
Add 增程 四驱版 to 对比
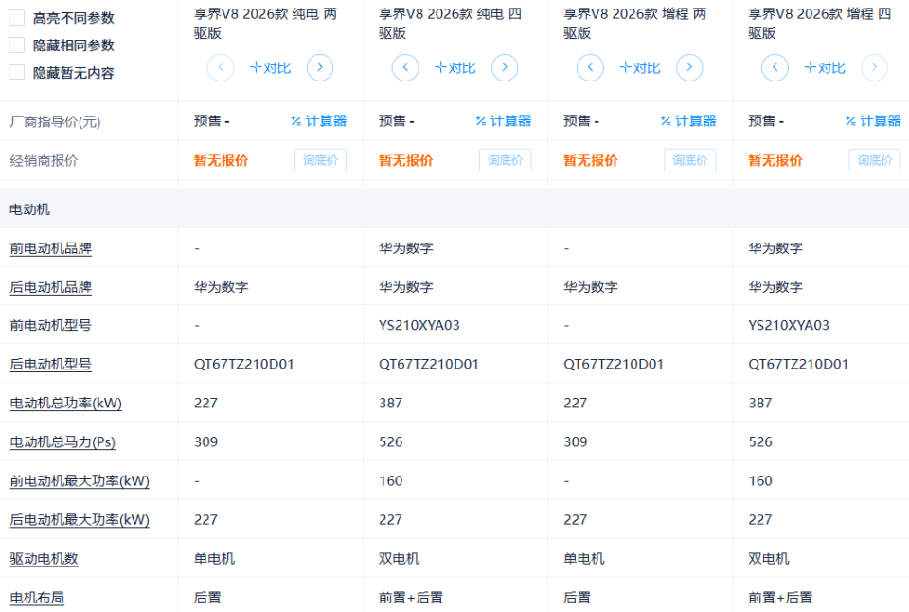(825, 68)
